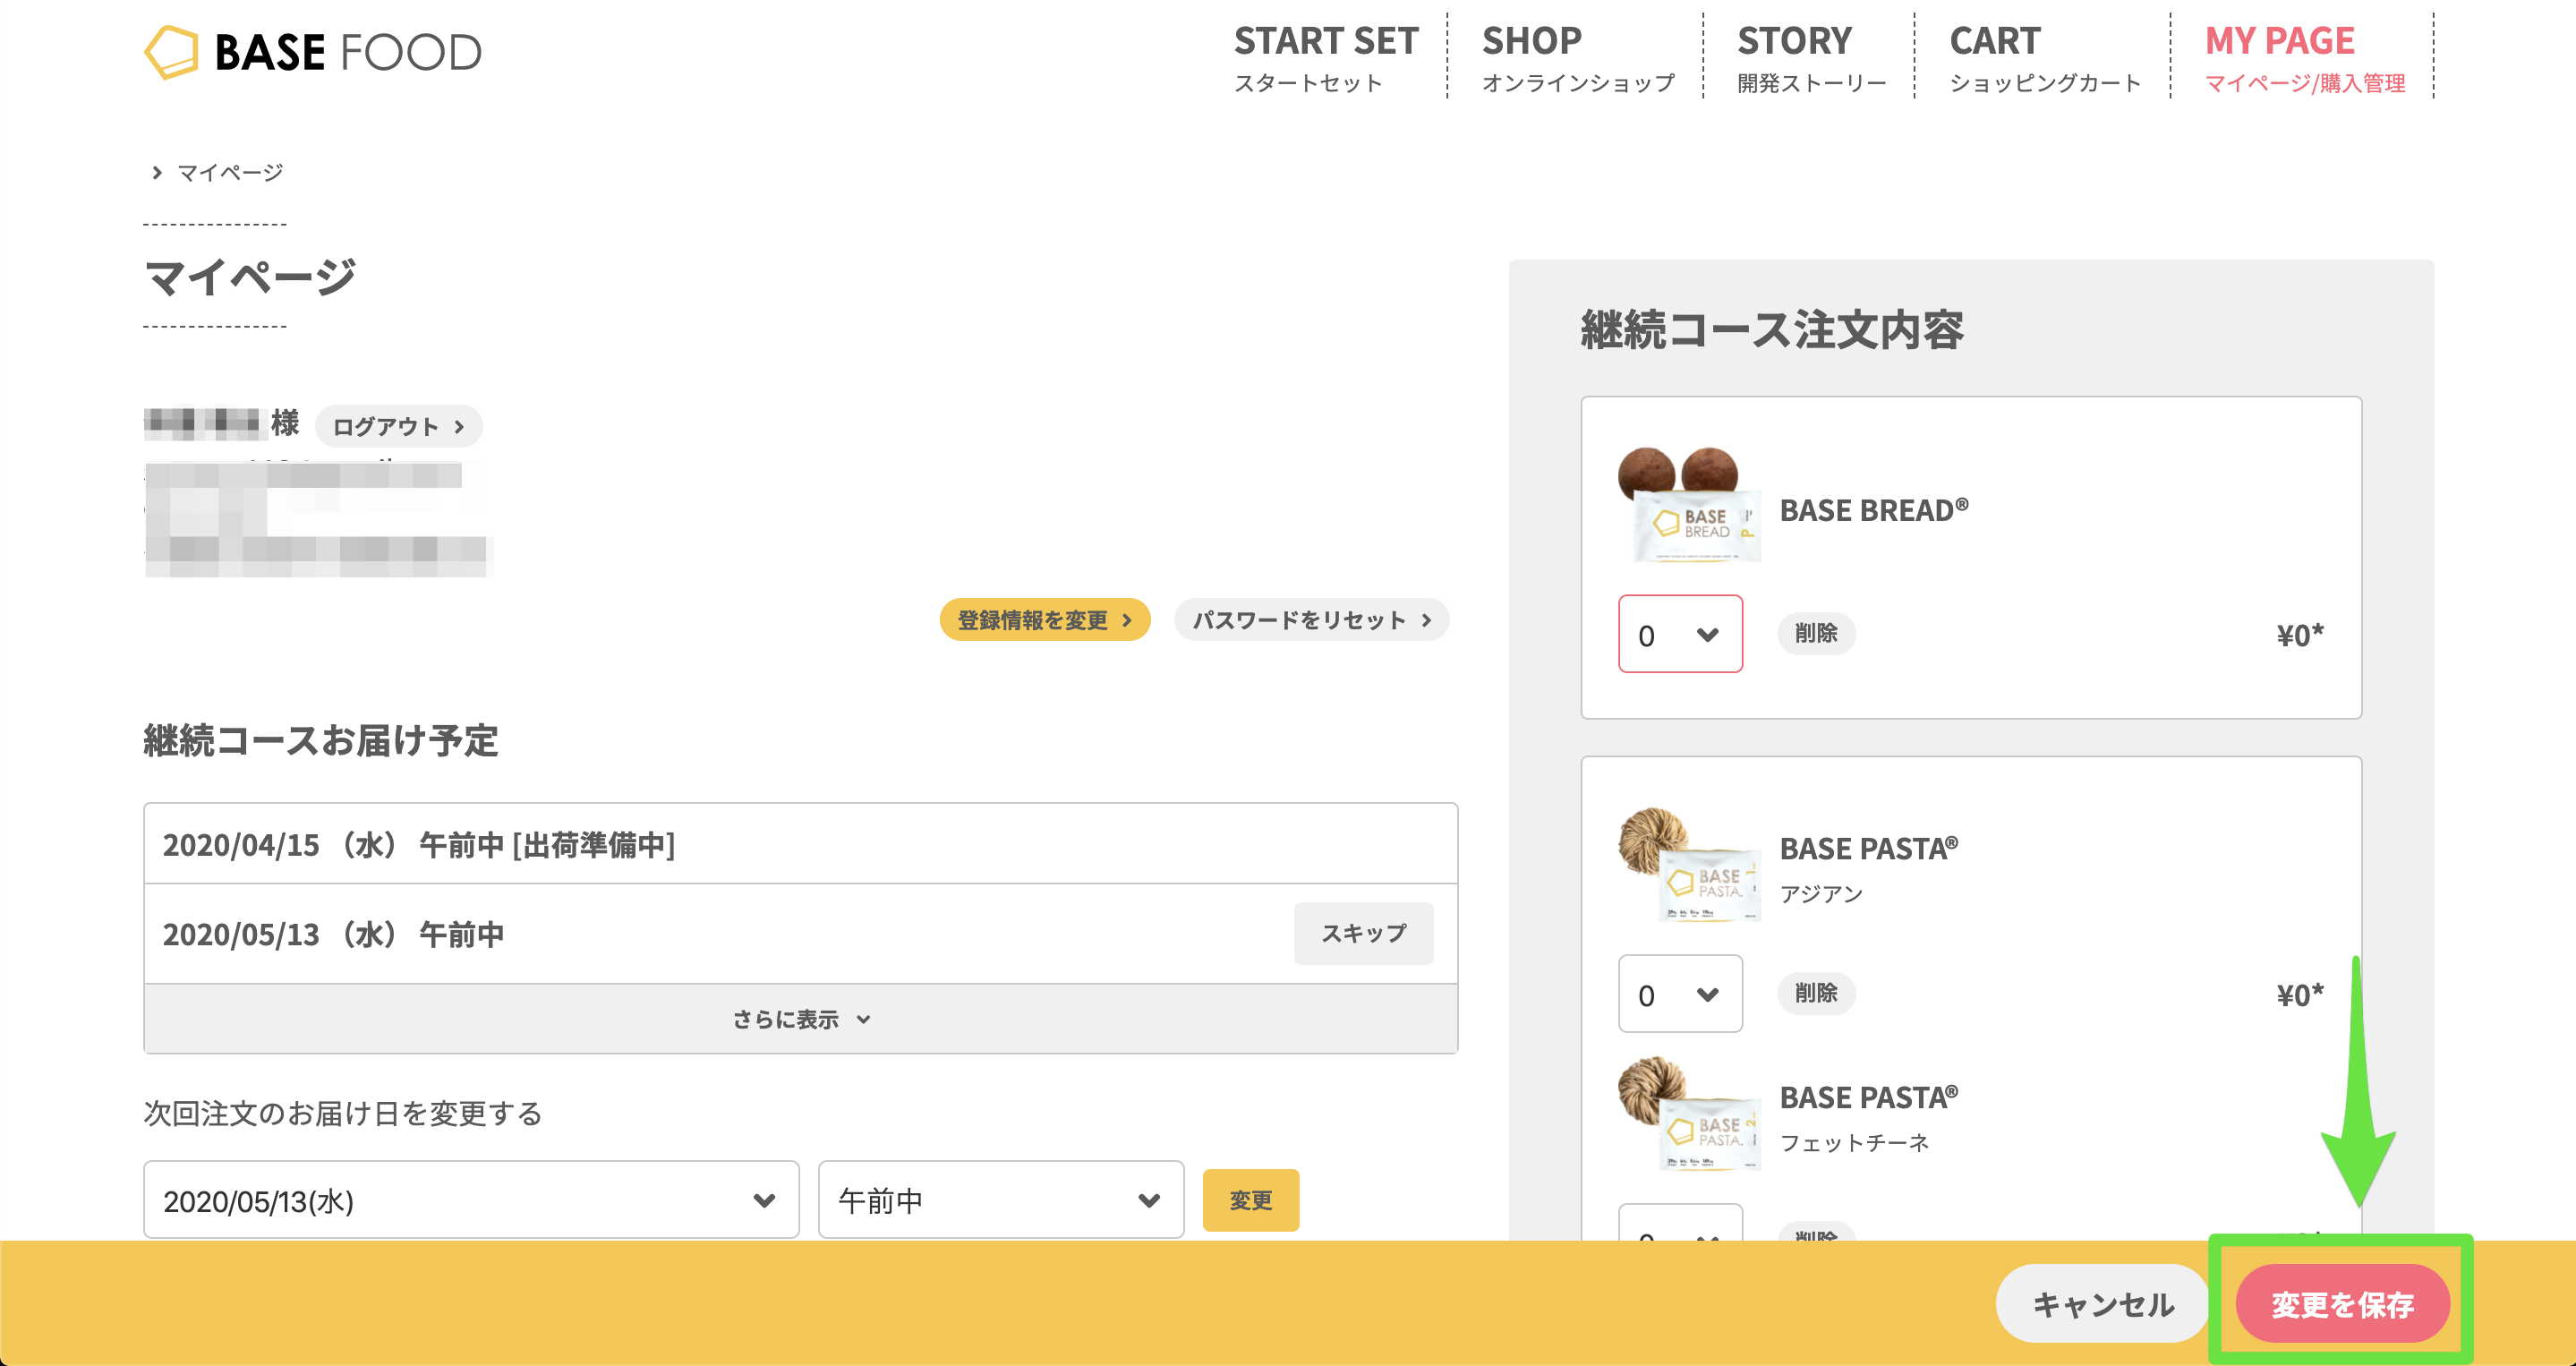Open the BASE BREAD quantity dropdown
Screen dimensions: 2576x1366
click(x=1680, y=634)
